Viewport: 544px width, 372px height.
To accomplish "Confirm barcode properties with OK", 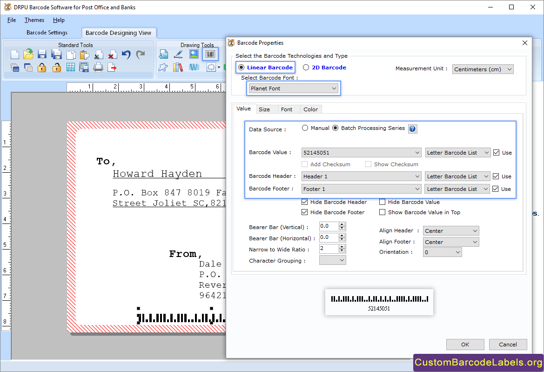I will pos(465,345).
